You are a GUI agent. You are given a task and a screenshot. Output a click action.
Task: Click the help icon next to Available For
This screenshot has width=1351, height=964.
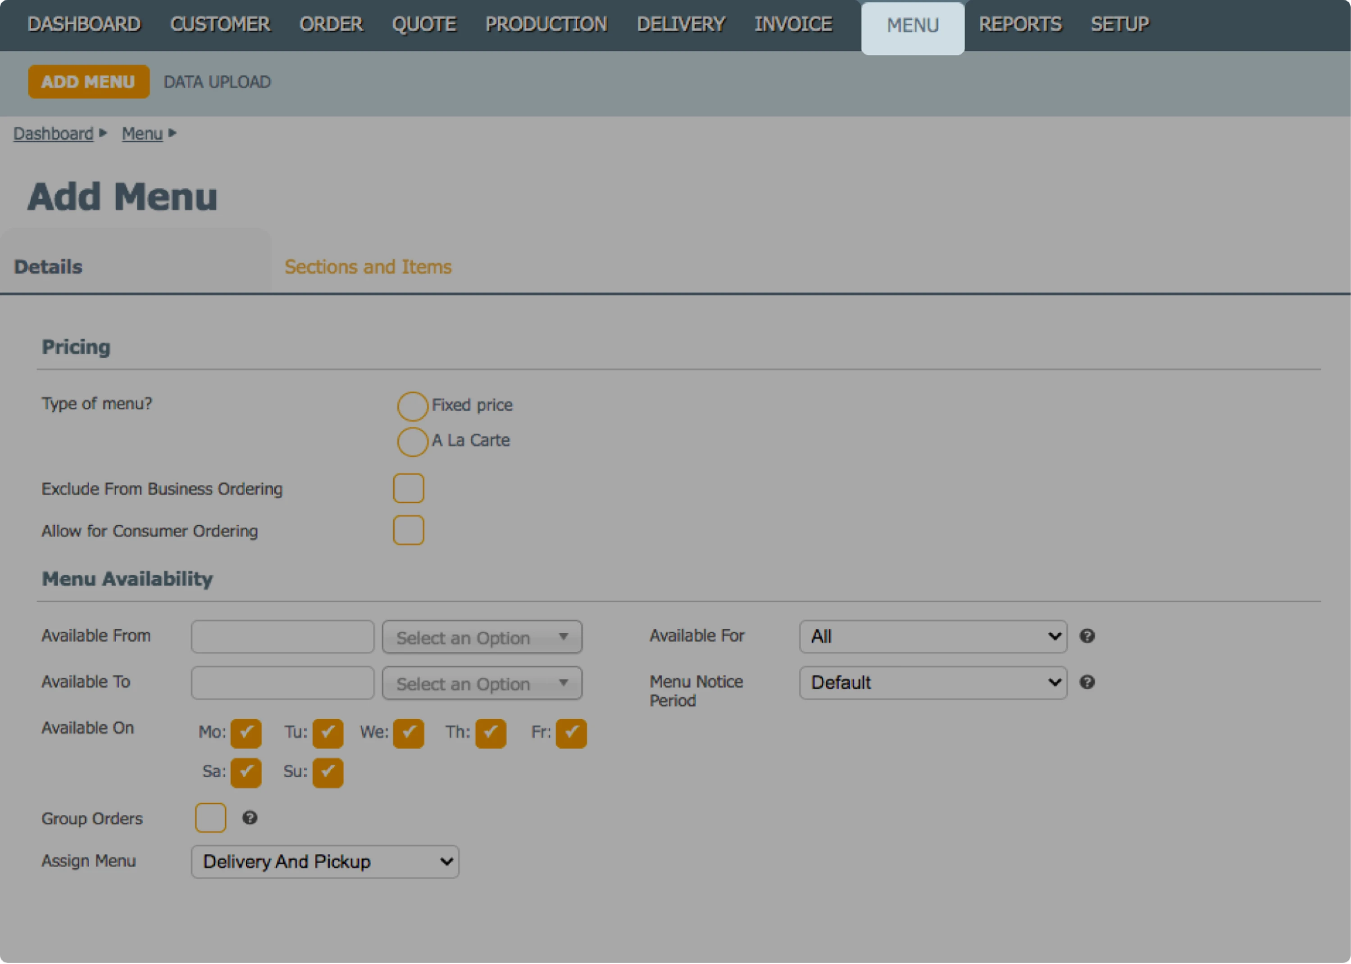tap(1087, 636)
